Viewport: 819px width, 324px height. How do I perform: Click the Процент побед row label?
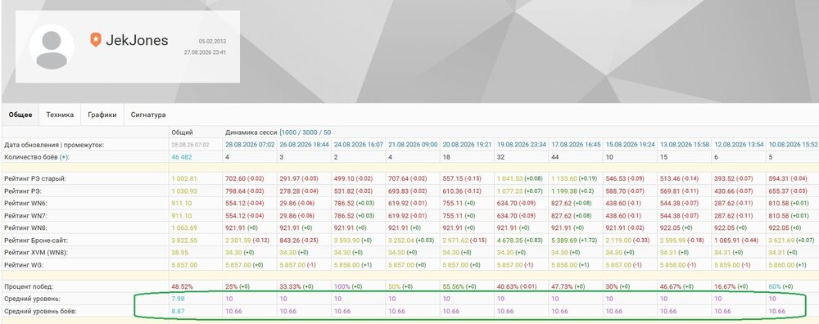29,287
